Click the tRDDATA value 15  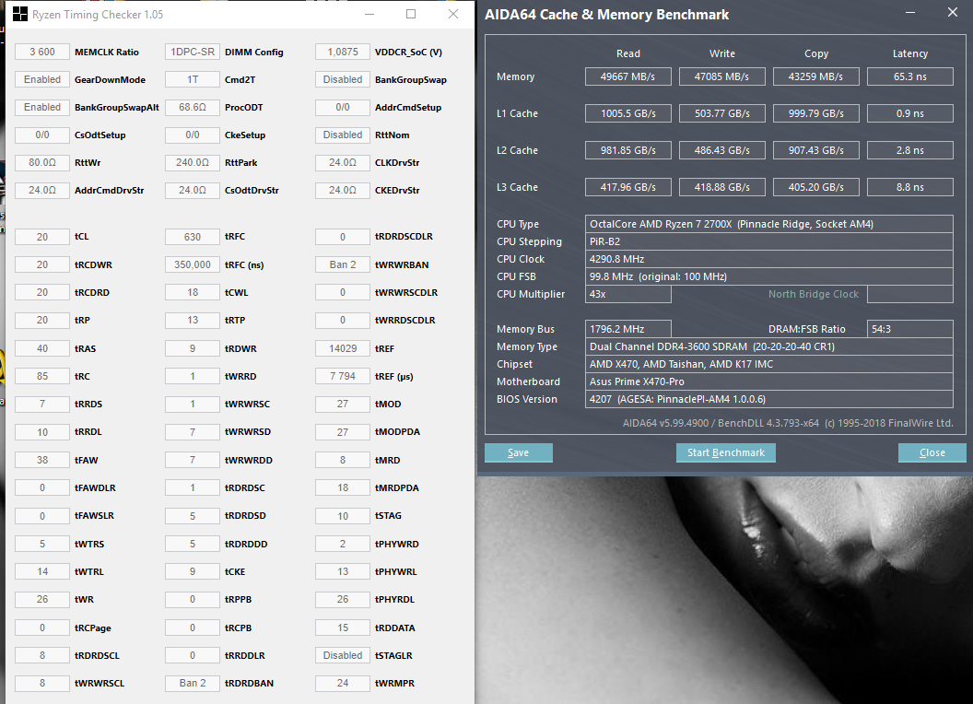[x=343, y=628]
